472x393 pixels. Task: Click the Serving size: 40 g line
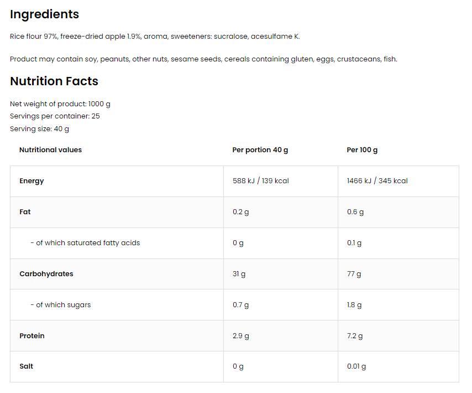39,129
